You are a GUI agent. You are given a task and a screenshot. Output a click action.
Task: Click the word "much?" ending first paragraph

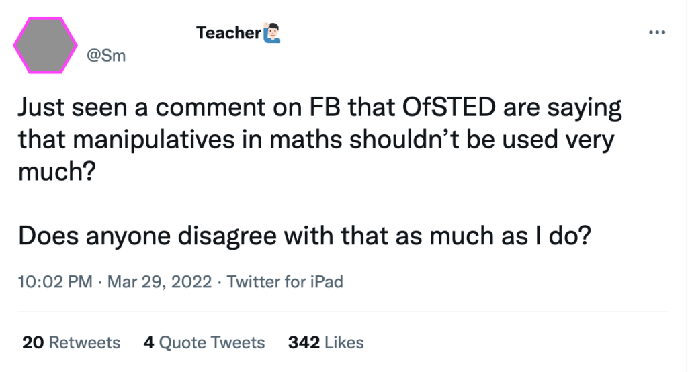56,171
